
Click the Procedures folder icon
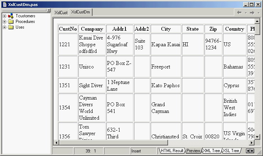pos(11,22)
